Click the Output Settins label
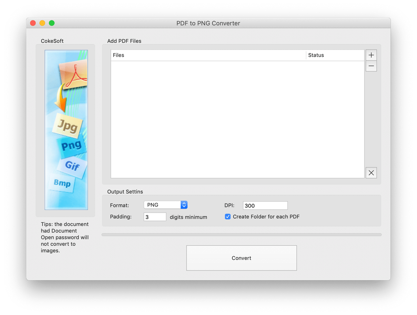Image resolution: width=417 pixels, height=315 pixels. tap(125, 192)
